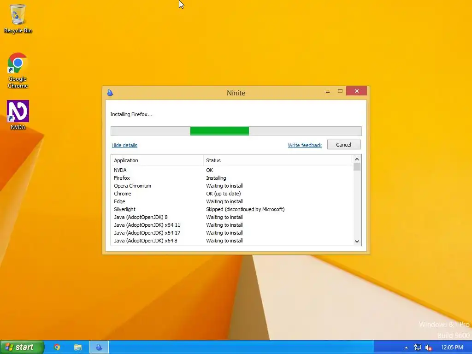472x354 pixels.
Task: Click the list scroll down arrow
Action: point(357,242)
